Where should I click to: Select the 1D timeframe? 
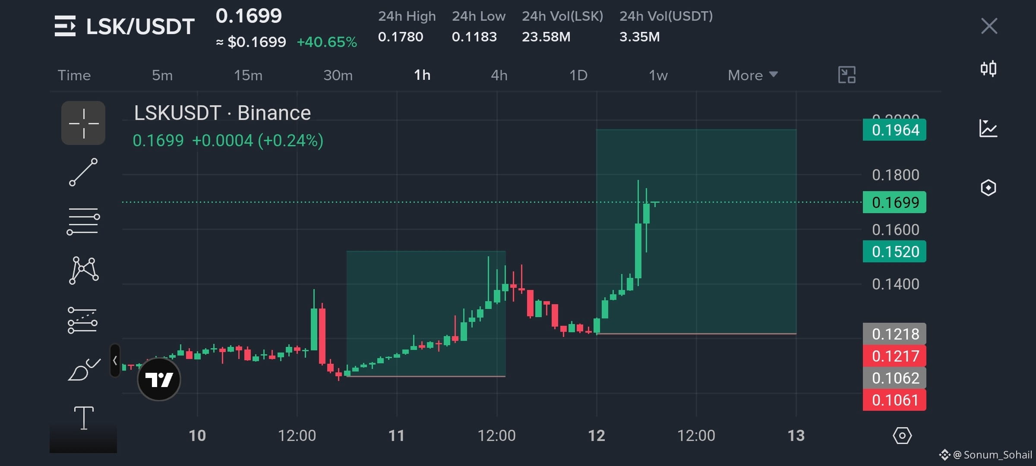pyautogui.click(x=578, y=75)
